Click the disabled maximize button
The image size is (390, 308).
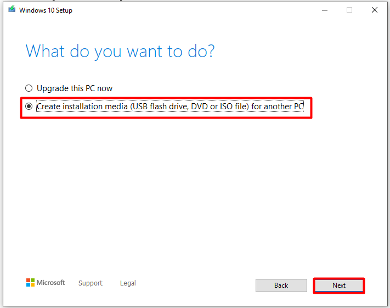[349, 10]
